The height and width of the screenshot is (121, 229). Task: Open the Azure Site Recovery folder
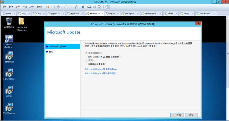click(x=22, y=21)
